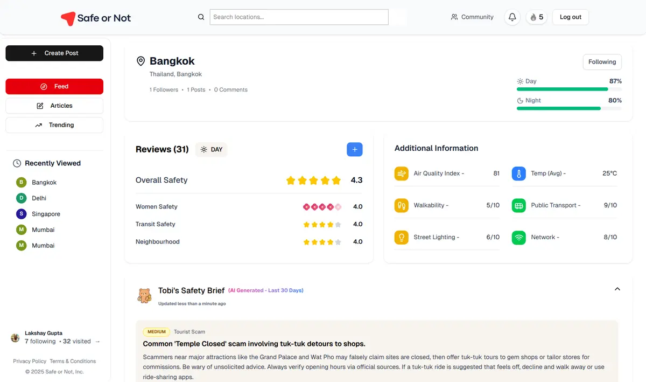The image size is (646, 382).
Task: Toggle the DAY reviews mode
Action: tap(211, 149)
